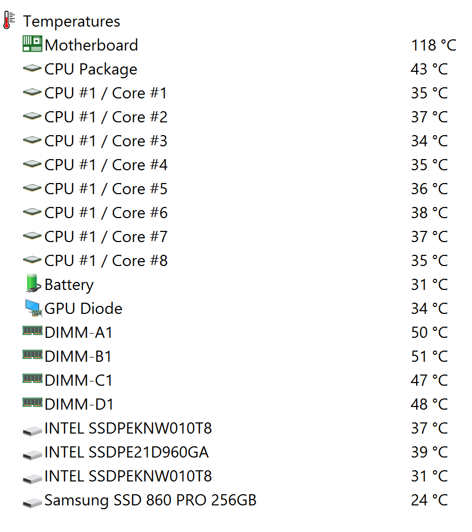Screen dimensions: 472x532
Task: Click the Battery icon
Action: point(32,284)
